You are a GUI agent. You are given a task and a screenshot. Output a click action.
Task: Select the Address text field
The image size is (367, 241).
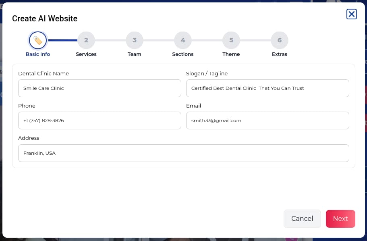click(x=183, y=153)
